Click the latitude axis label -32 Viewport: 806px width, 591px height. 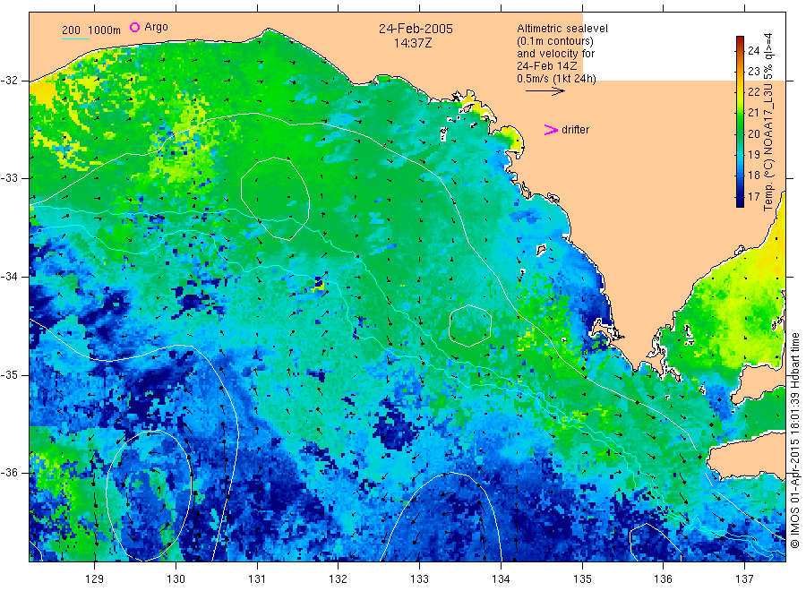tap(9, 81)
